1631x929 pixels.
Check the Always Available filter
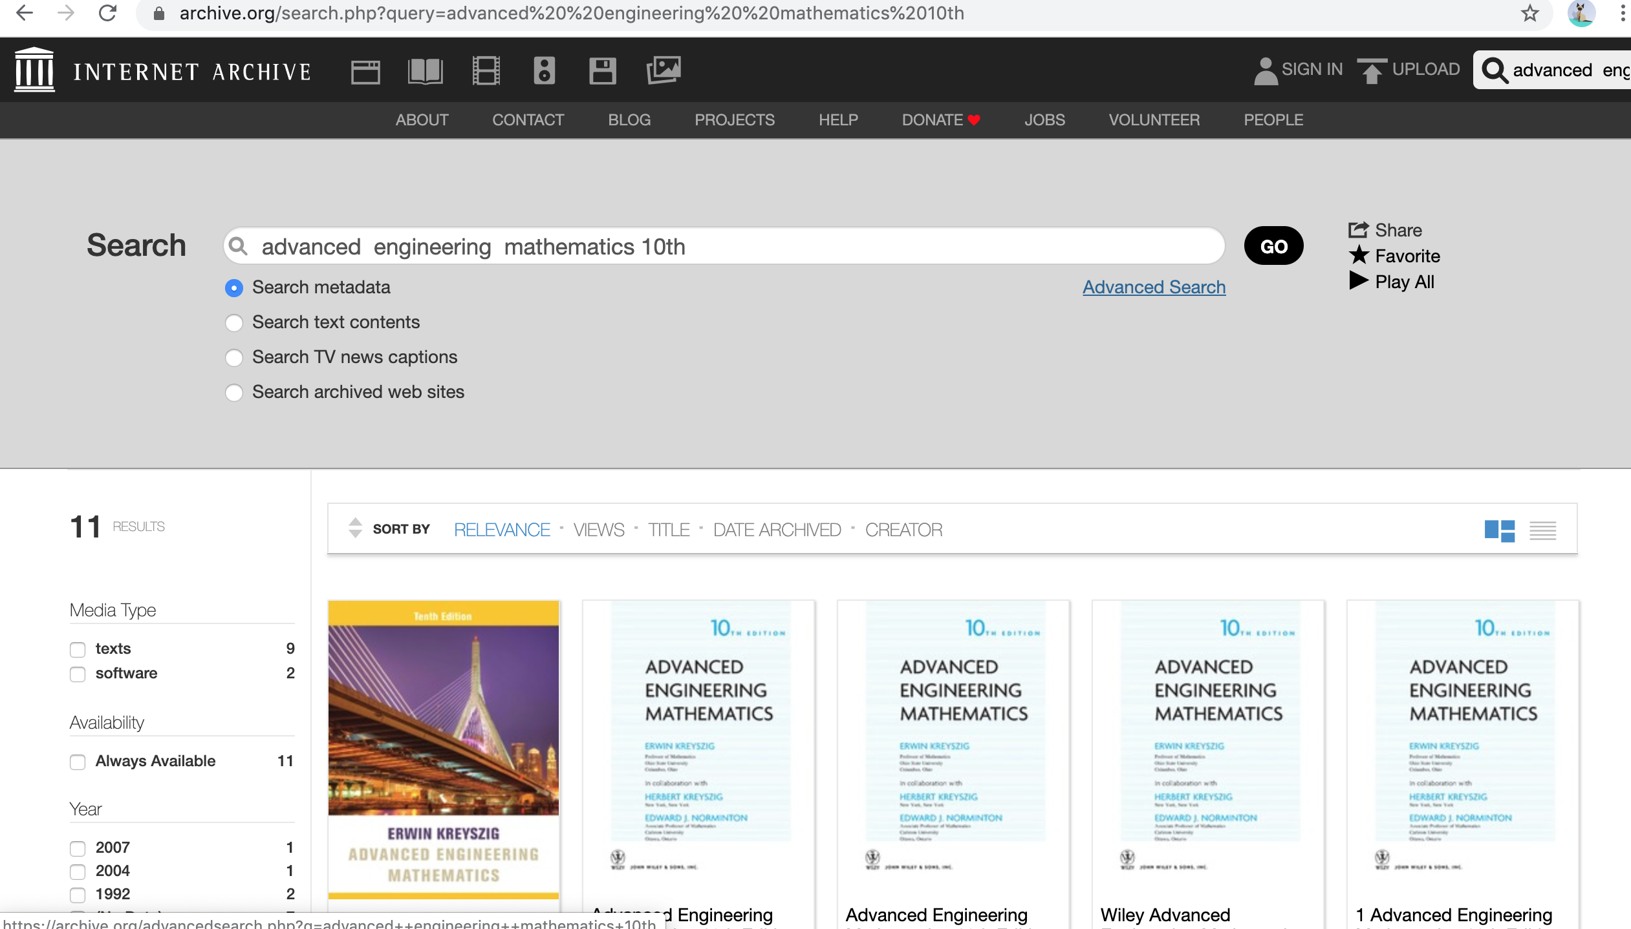pyautogui.click(x=78, y=762)
